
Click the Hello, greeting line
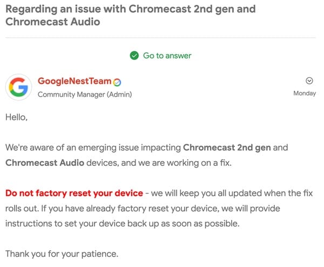coord(16,117)
